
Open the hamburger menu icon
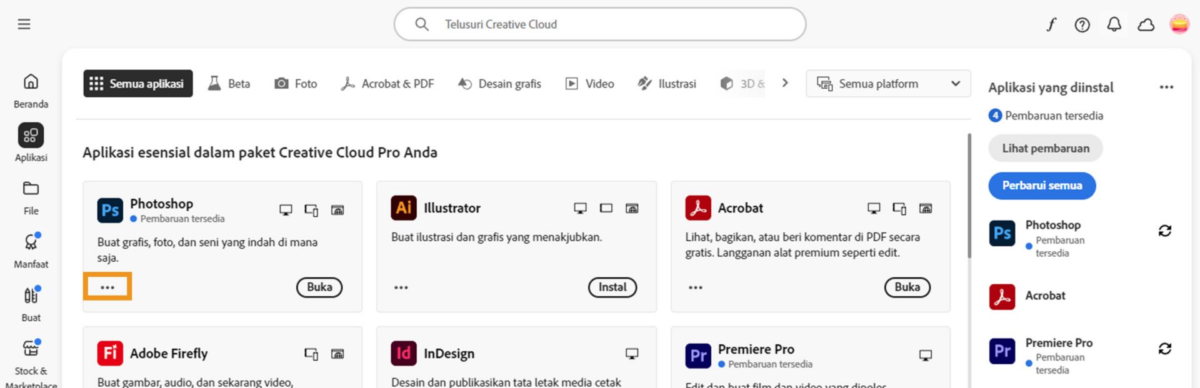pos(24,24)
